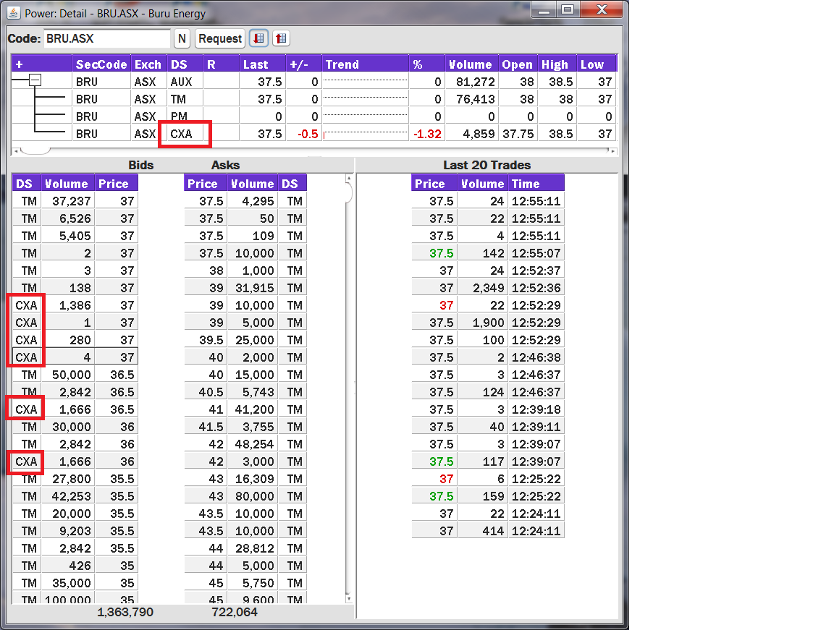The image size is (834, 630).
Task: Click the 76,413 volume cell
Action: pyautogui.click(x=472, y=99)
